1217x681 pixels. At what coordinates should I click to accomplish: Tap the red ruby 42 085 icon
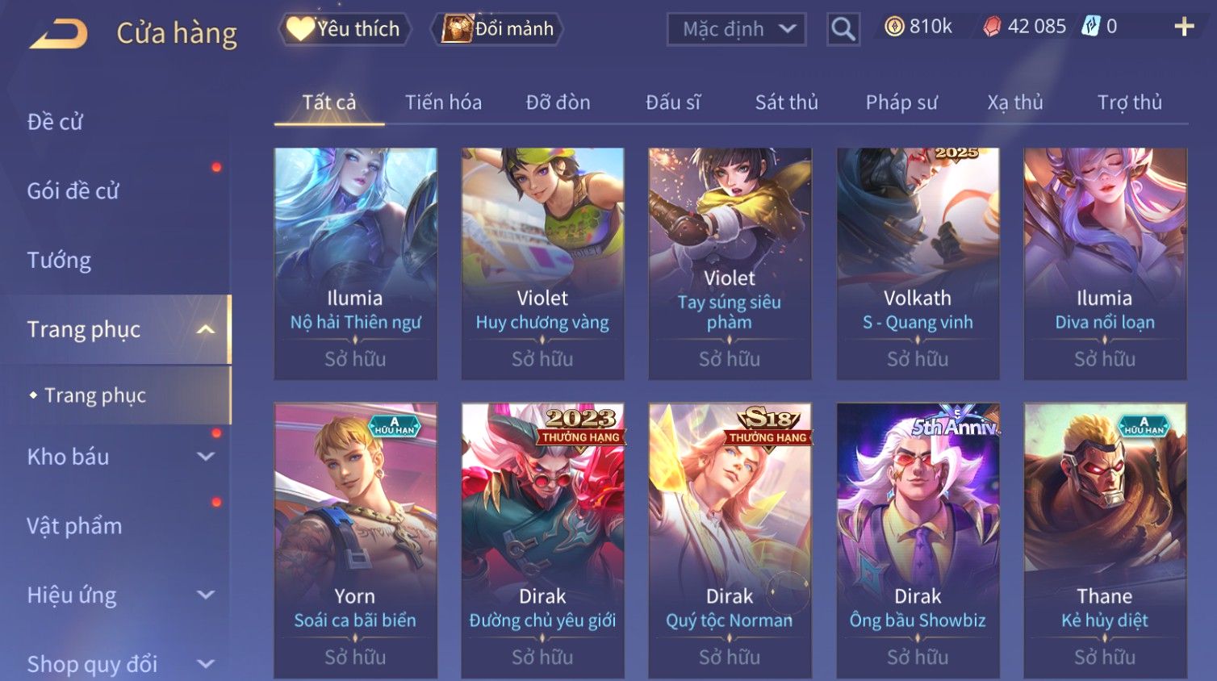[992, 27]
